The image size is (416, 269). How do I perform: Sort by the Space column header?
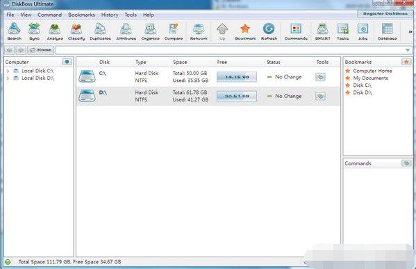click(x=180, y=62)
